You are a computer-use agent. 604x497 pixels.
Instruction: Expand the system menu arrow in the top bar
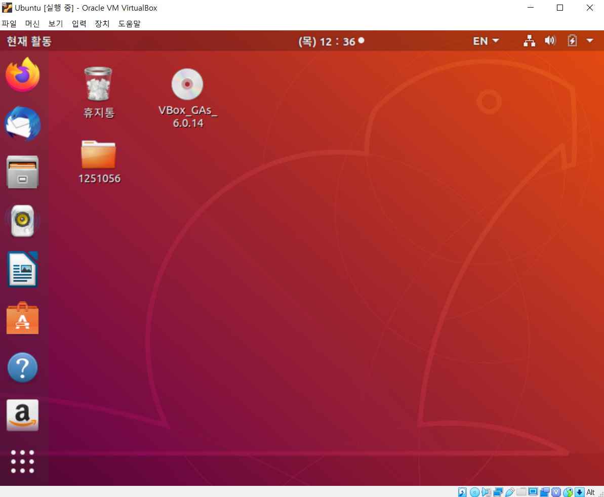pyautogui.click(x=590, y=40)
